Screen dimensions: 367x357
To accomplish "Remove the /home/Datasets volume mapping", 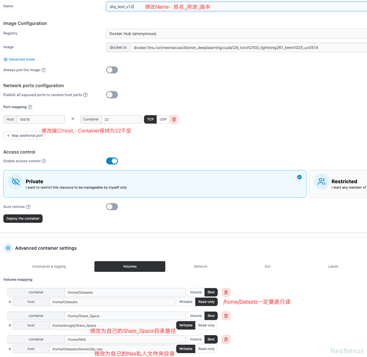I will [226, 292].
